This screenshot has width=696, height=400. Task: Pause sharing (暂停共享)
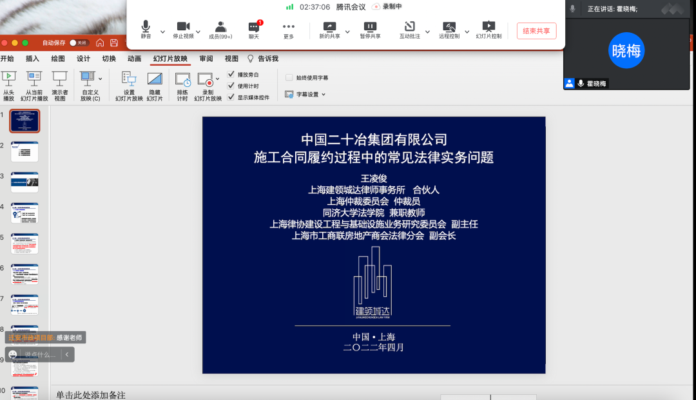pos(370,29)
